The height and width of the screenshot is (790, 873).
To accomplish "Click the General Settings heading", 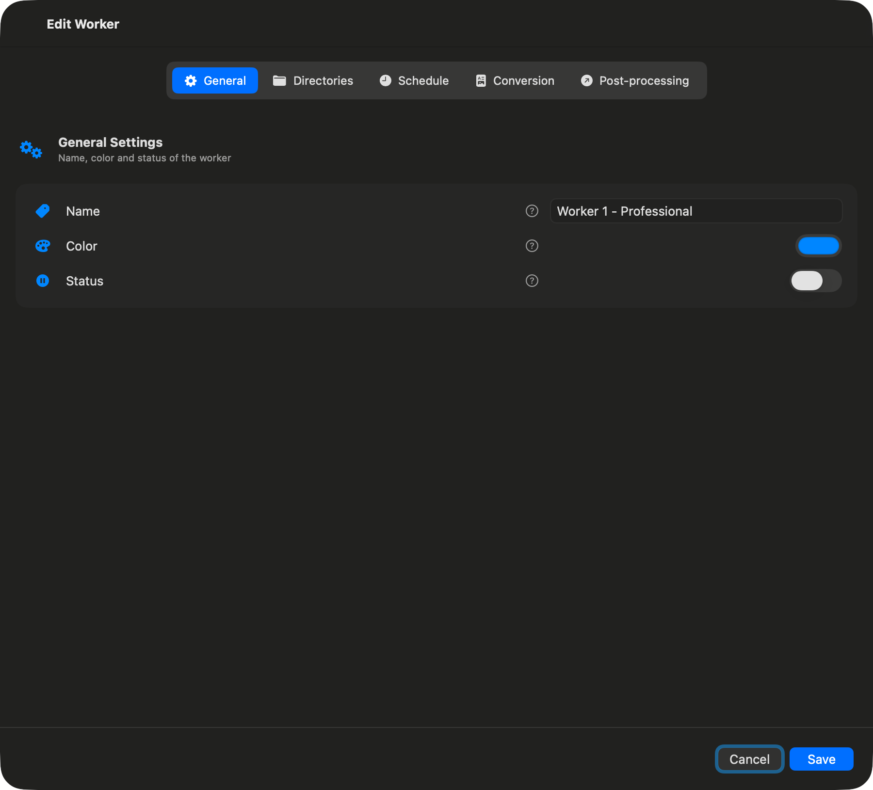I will (x=111, y=142).
